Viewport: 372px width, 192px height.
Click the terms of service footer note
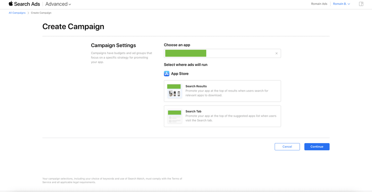112,180
